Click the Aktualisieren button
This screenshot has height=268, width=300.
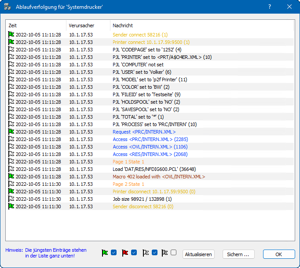198,254
